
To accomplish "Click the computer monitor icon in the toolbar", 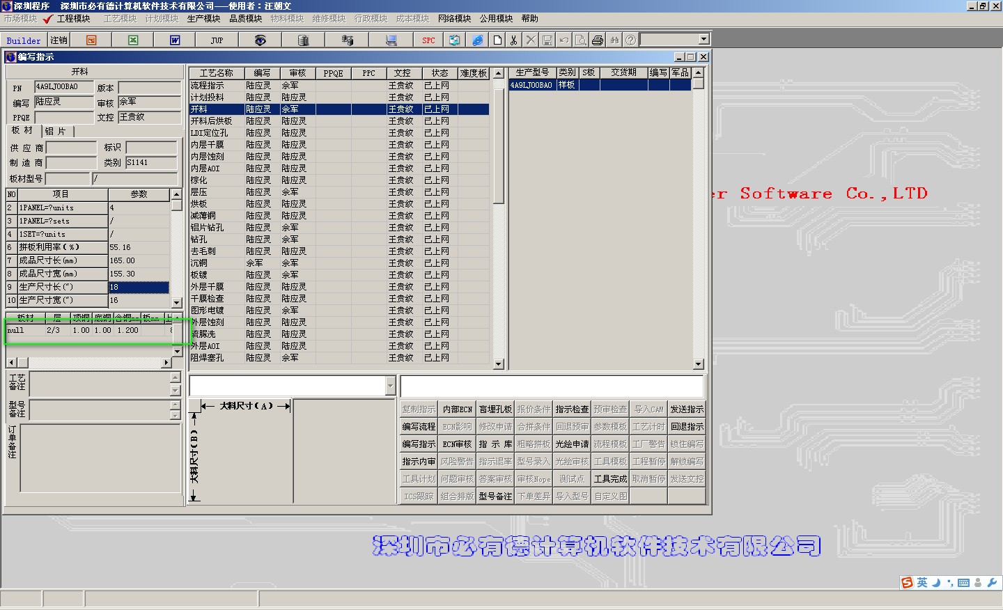I will [391, 40].
